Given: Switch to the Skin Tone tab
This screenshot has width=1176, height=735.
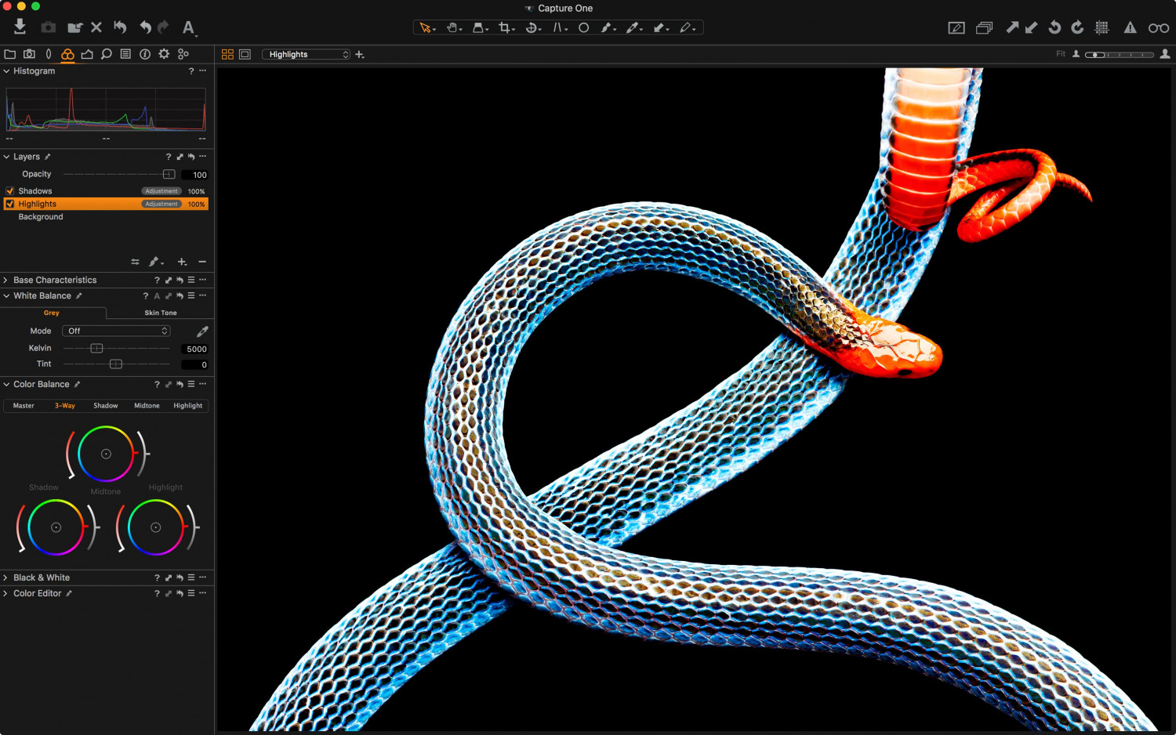Looking at the screenshot, I should pos(160,313).
